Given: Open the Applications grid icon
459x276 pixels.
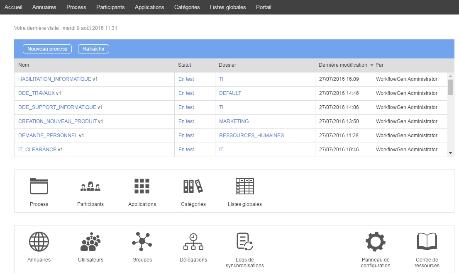Looking at the screenshot, I should 142,186.
